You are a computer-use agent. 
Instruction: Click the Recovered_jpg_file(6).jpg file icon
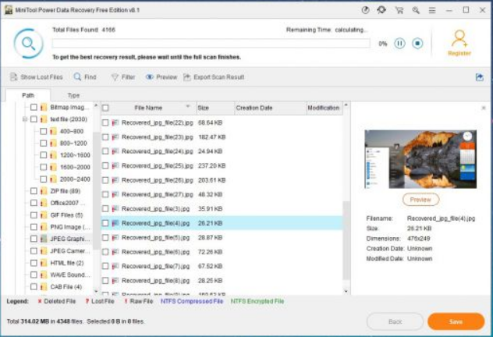(115, 252)
